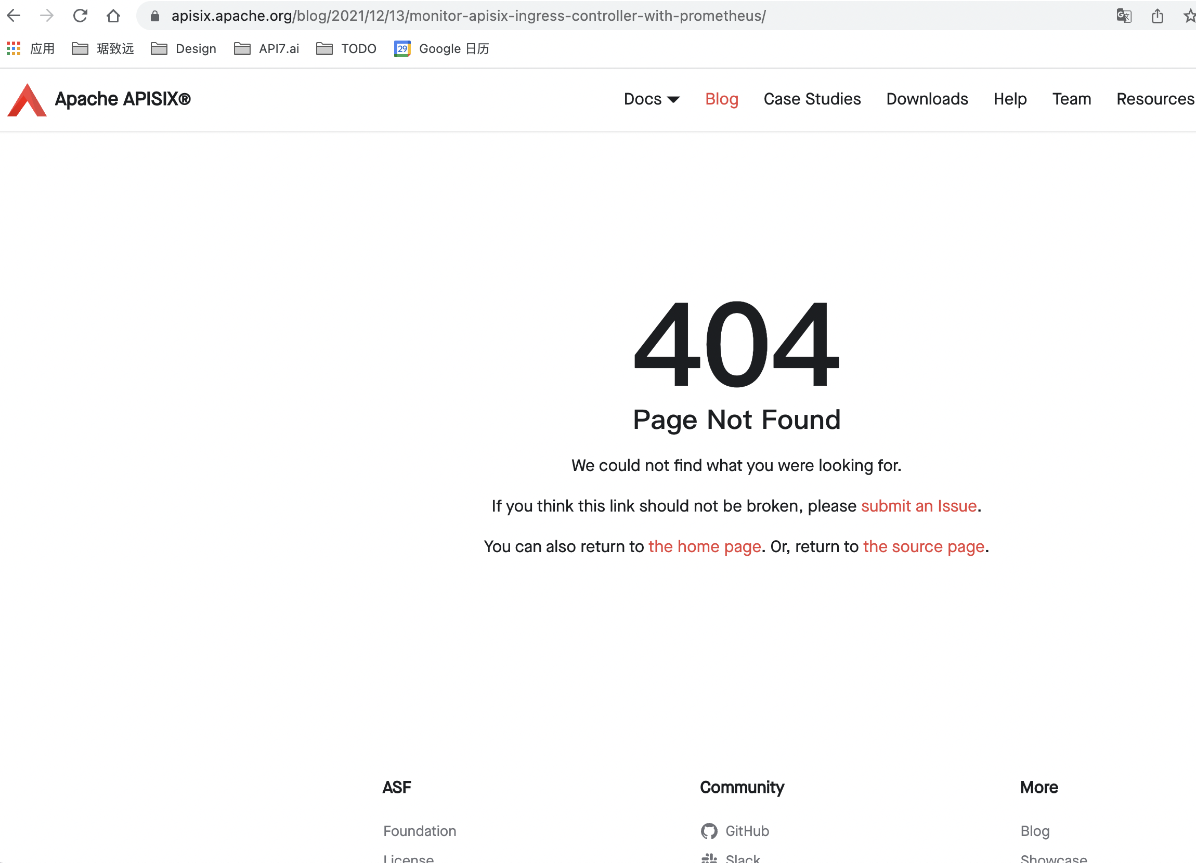
Task: Reload the current page
Action: 80,16
